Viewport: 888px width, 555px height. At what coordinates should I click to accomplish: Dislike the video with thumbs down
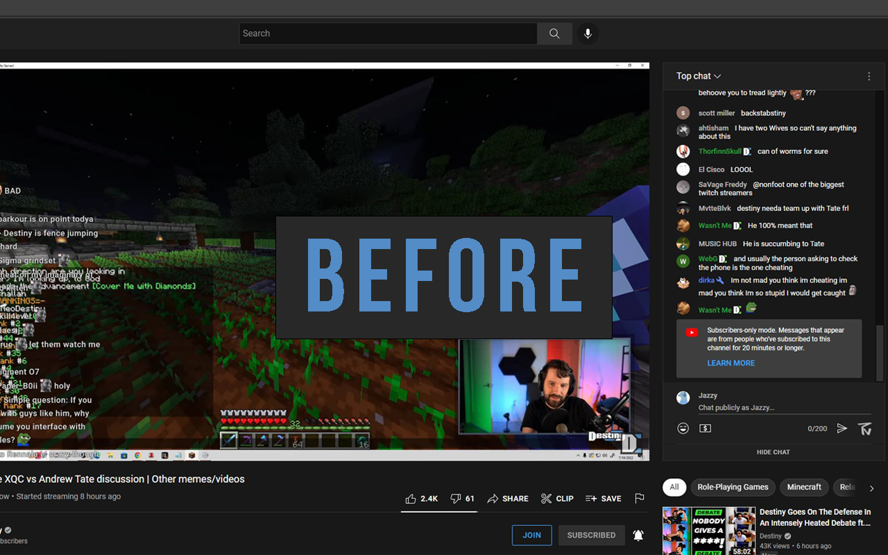[462, 498]
